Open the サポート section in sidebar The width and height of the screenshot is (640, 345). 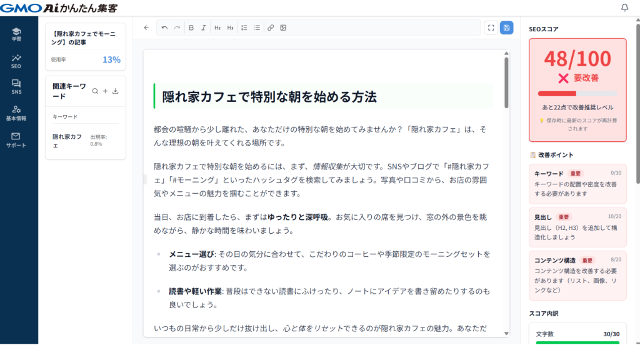pos(16,139)
